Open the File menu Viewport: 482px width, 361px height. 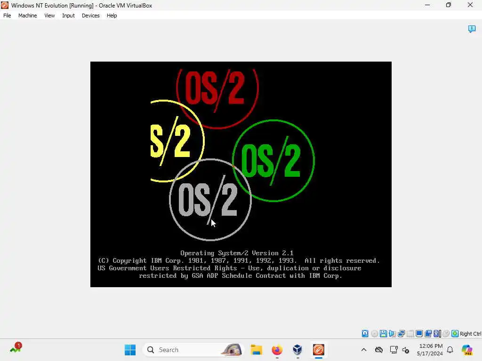7,16
